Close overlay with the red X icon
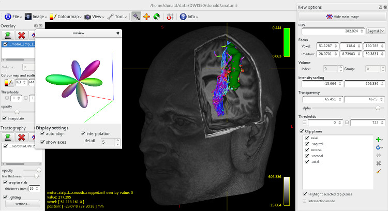This screenshot has height=212, width=388. [x=22, y=35]
